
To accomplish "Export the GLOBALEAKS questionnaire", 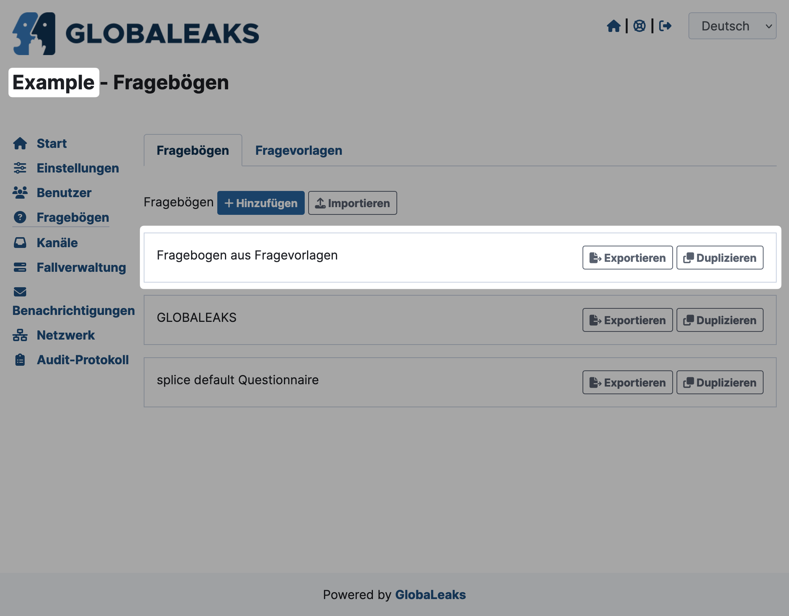I will (x=628, y=320).
